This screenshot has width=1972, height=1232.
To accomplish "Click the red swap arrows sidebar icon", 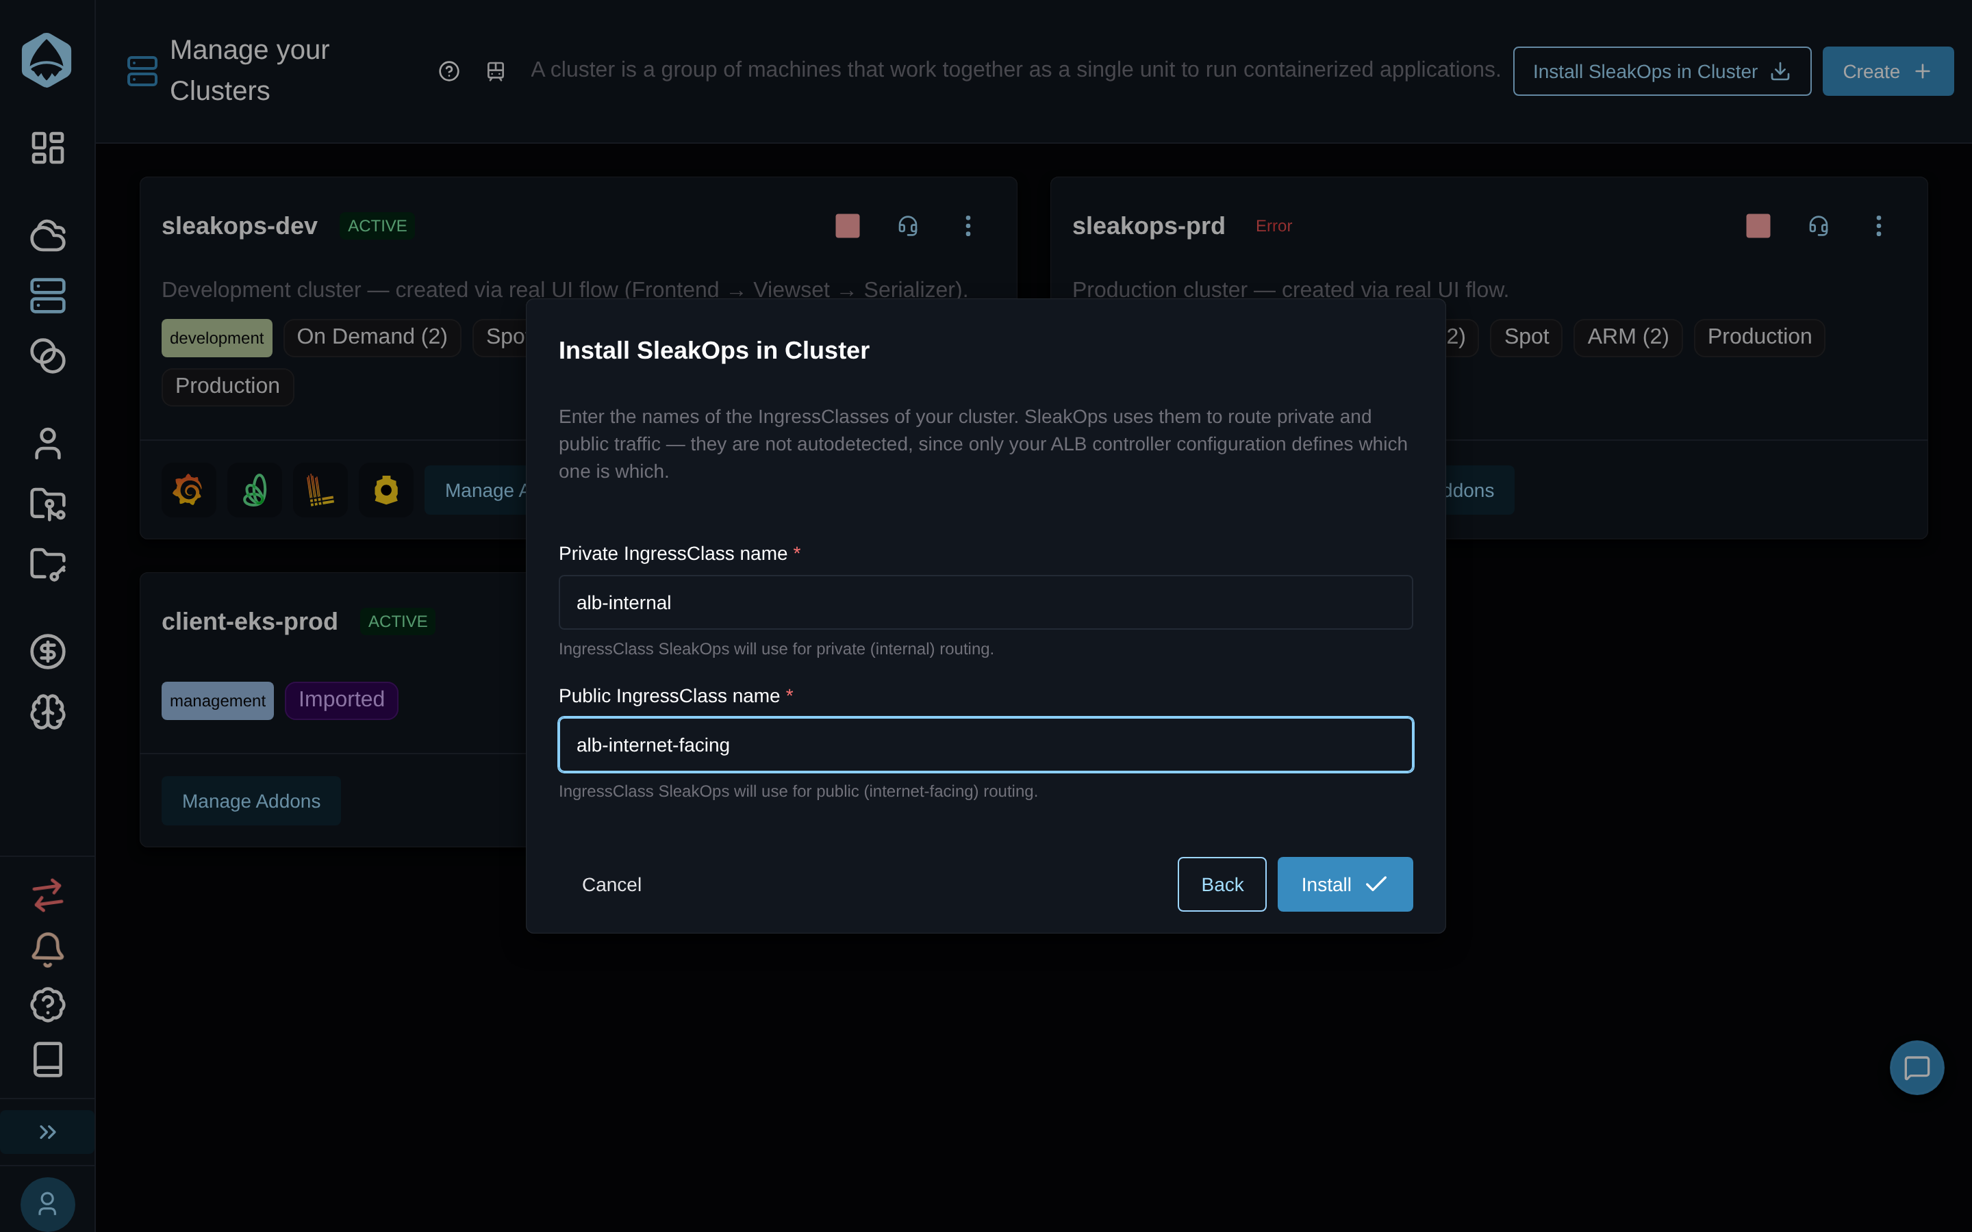I will click(x=47, y=895).
